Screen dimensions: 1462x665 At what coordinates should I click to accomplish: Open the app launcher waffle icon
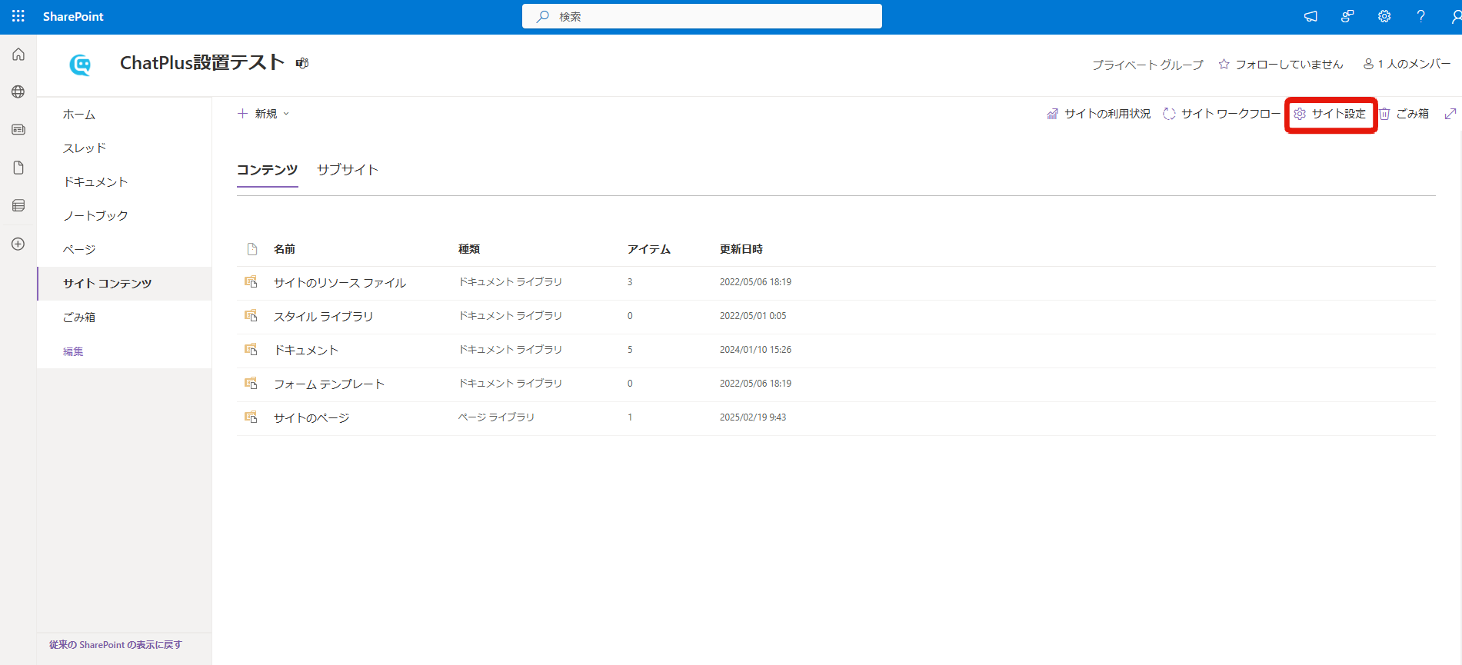pos(18,16)
